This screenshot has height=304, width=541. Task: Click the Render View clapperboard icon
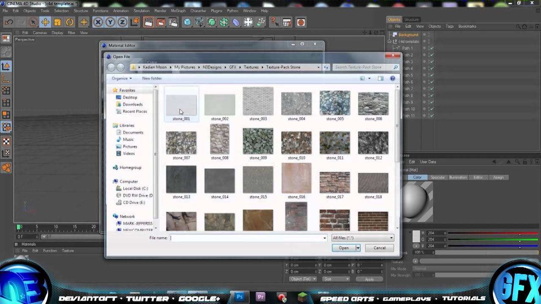click(148, 22)
